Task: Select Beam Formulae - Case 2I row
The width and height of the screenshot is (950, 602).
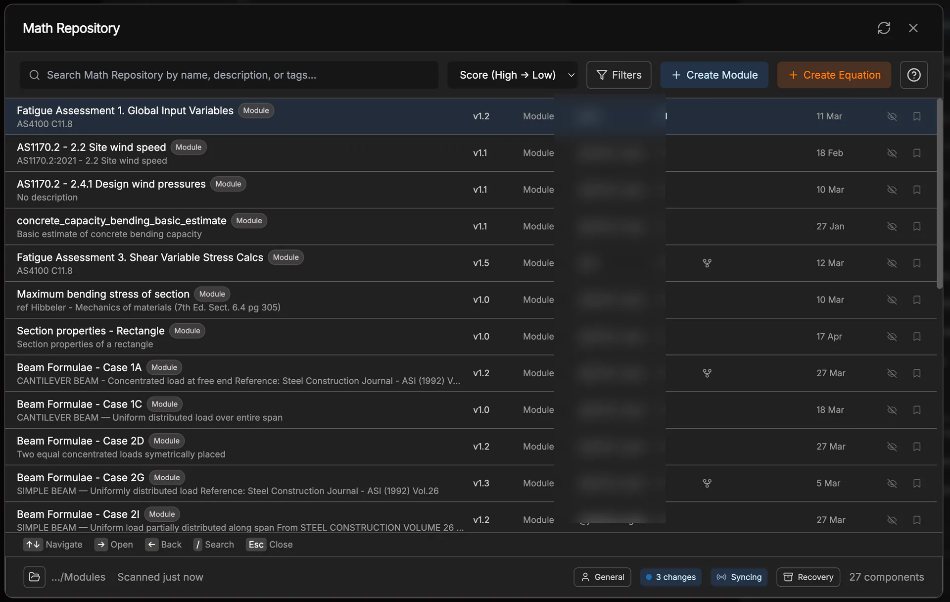Action: point(471,517)
